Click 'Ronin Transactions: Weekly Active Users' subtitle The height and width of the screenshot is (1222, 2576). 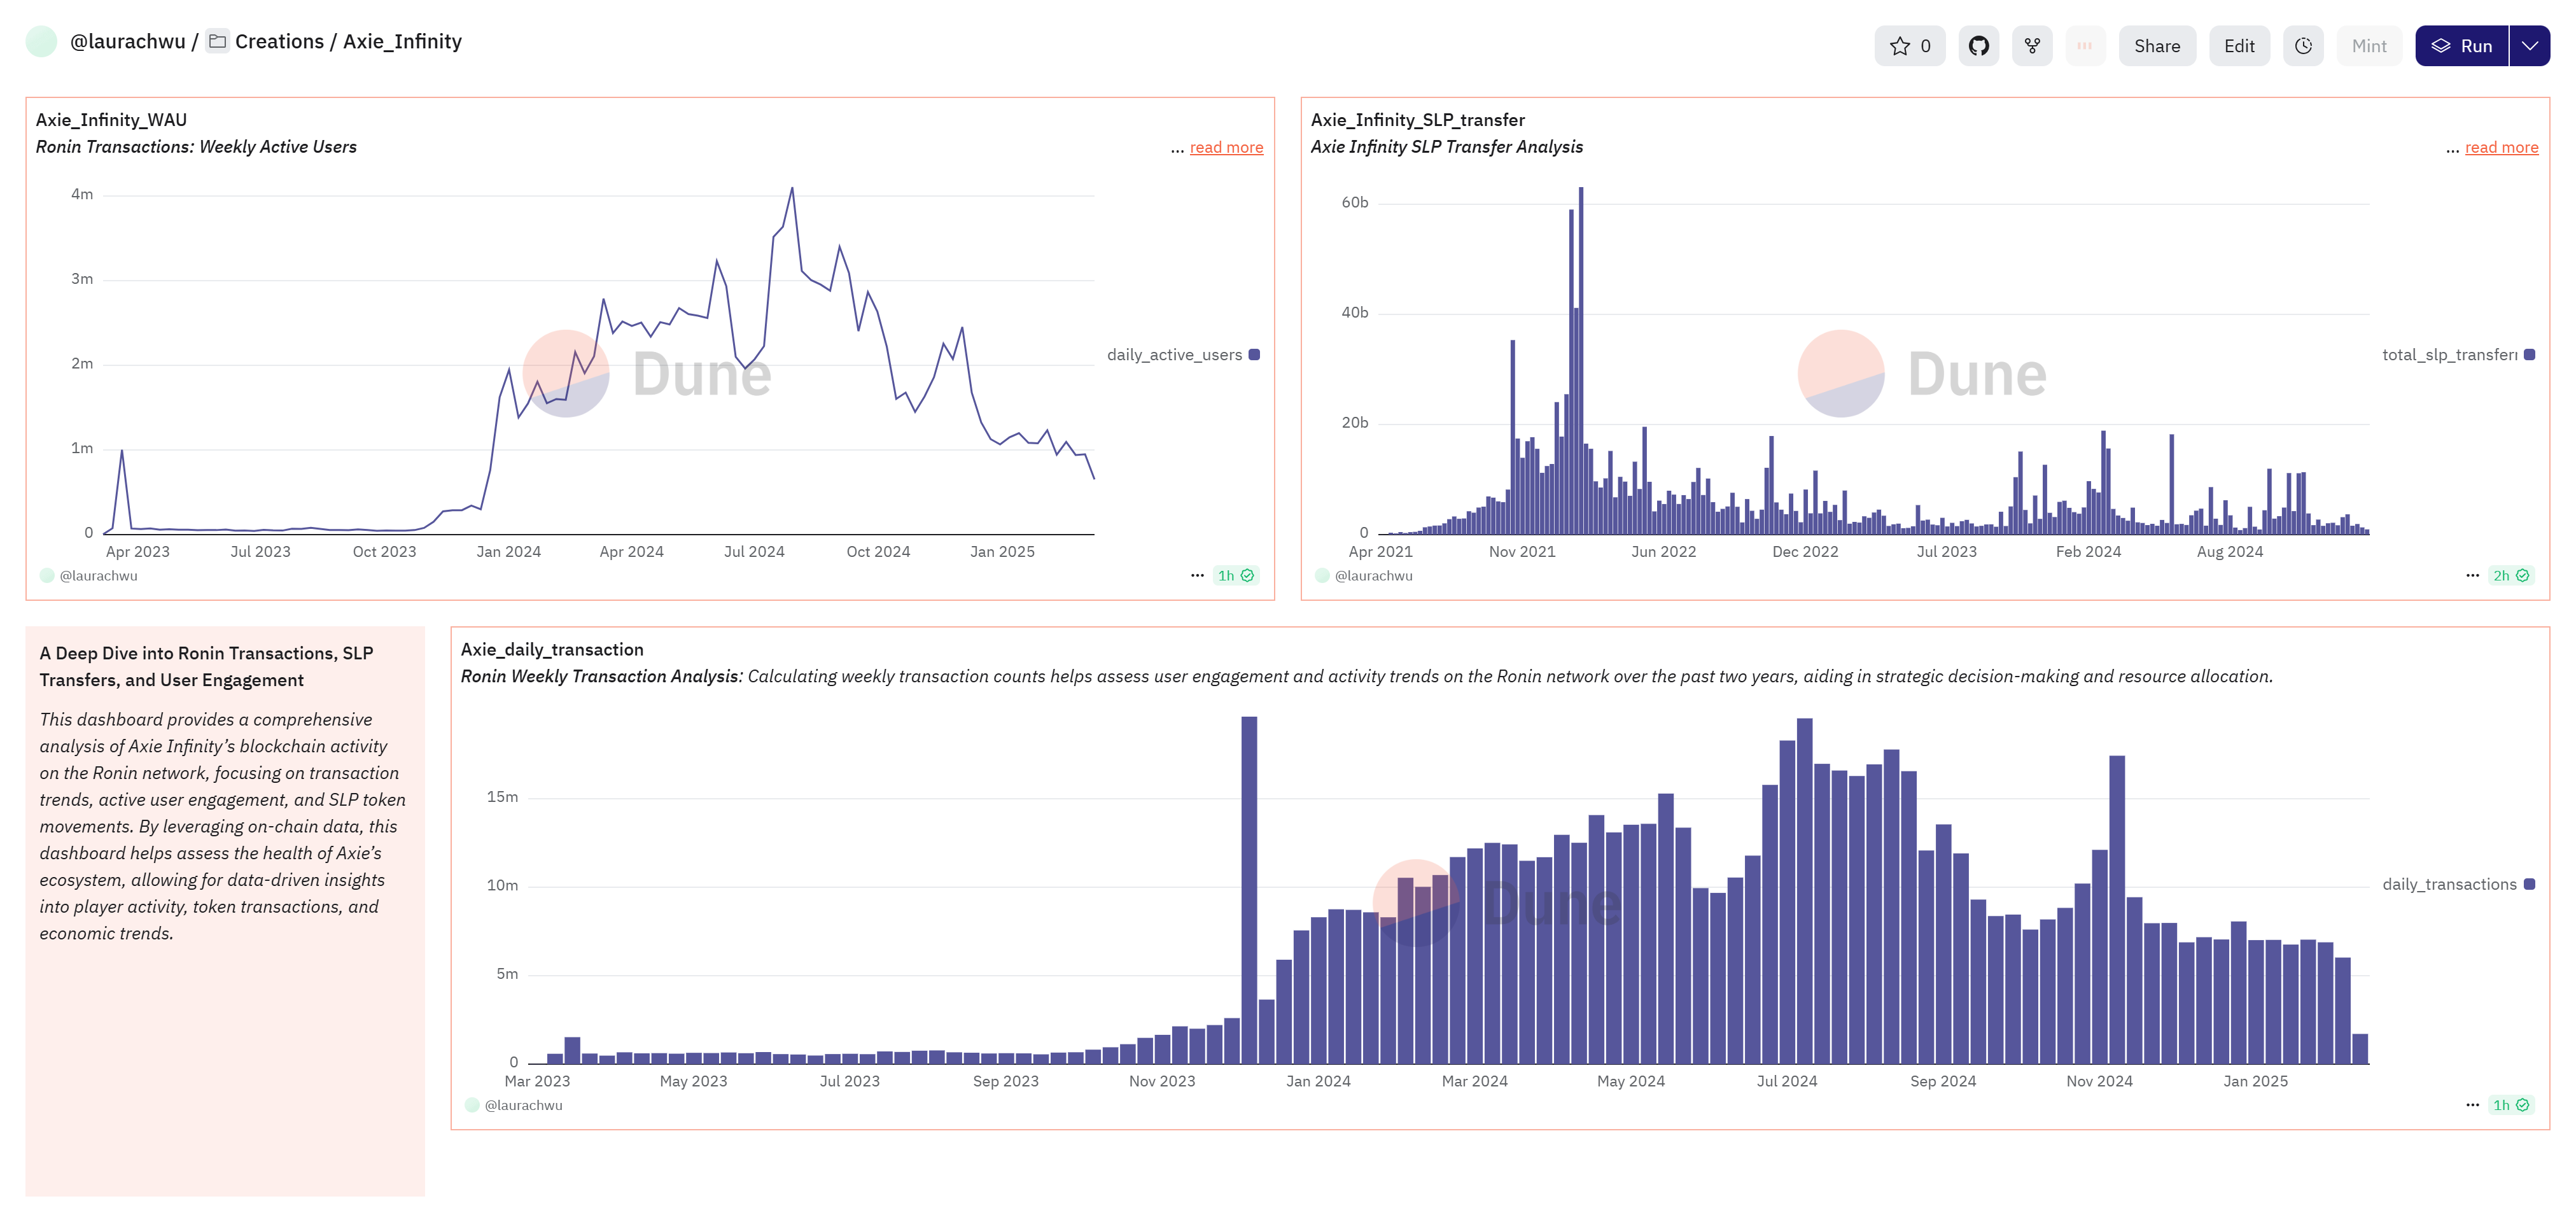(x=196, y=147)
